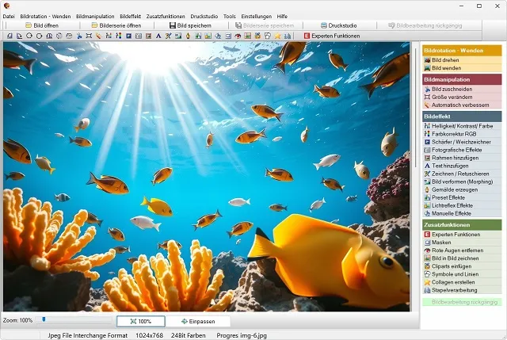Click the morphing icon in the top toolbar

pyautogui.click(x=178, y=36)
